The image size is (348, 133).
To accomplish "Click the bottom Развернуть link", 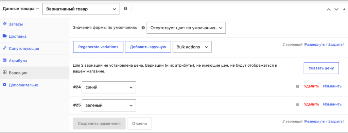I will pos(315,121).
